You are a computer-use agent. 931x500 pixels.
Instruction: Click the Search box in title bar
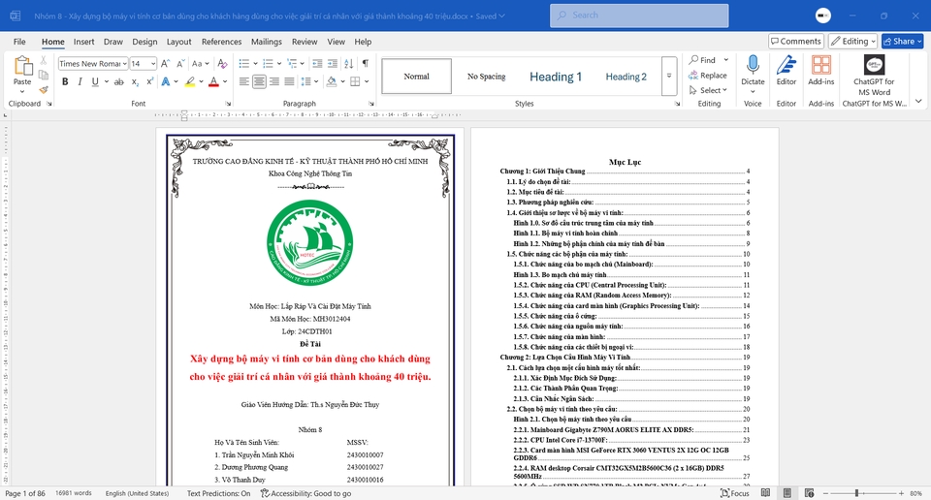click(639, 16)
